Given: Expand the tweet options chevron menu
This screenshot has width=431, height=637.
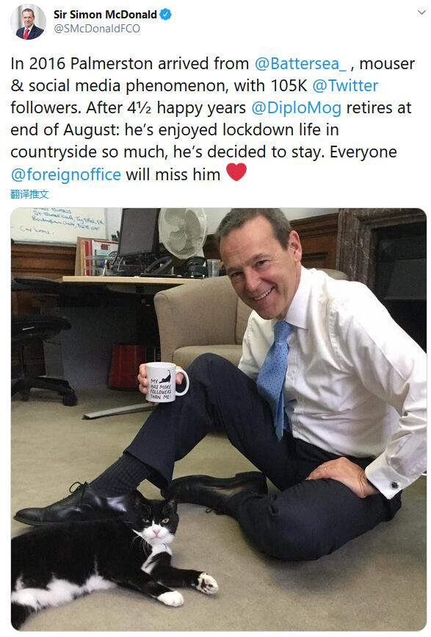Looking at the screenshot, I should 421,13.
